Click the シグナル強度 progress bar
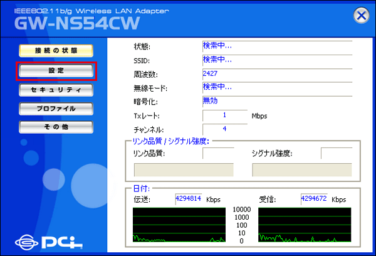Image resolution: width=376 pixels, height=256 pixels. (302, 170)
